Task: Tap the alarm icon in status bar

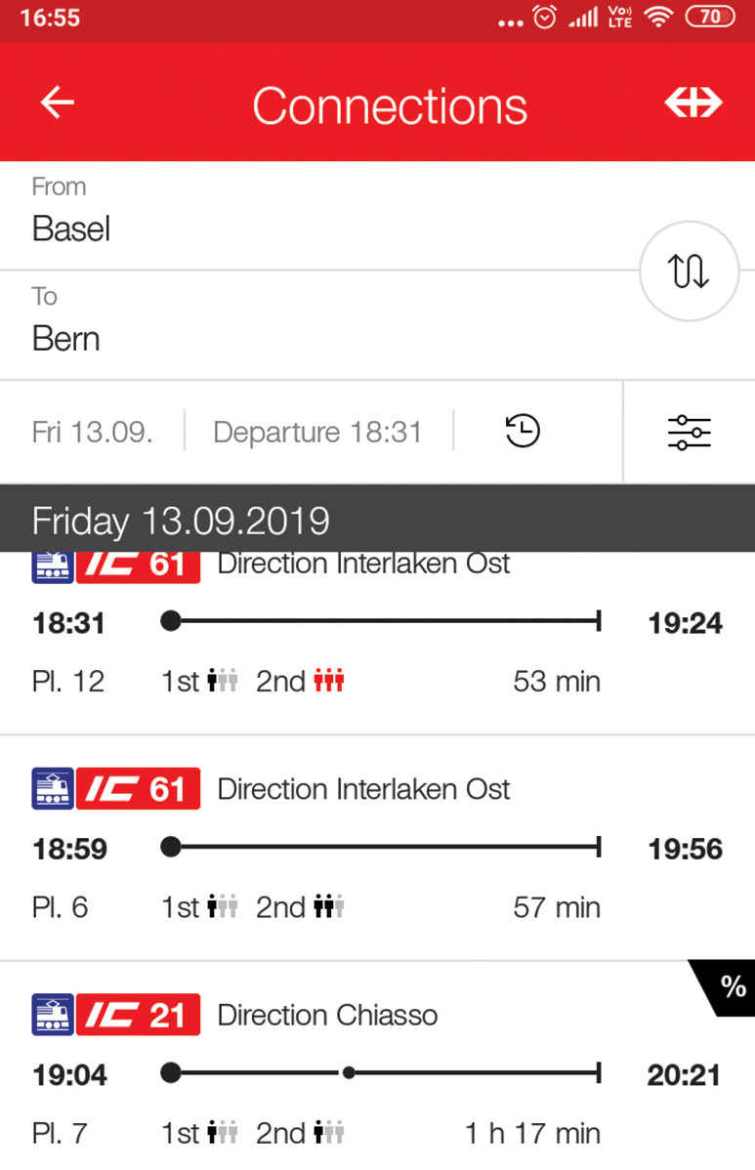Action: pyautogui.click(x=545, y=18)
